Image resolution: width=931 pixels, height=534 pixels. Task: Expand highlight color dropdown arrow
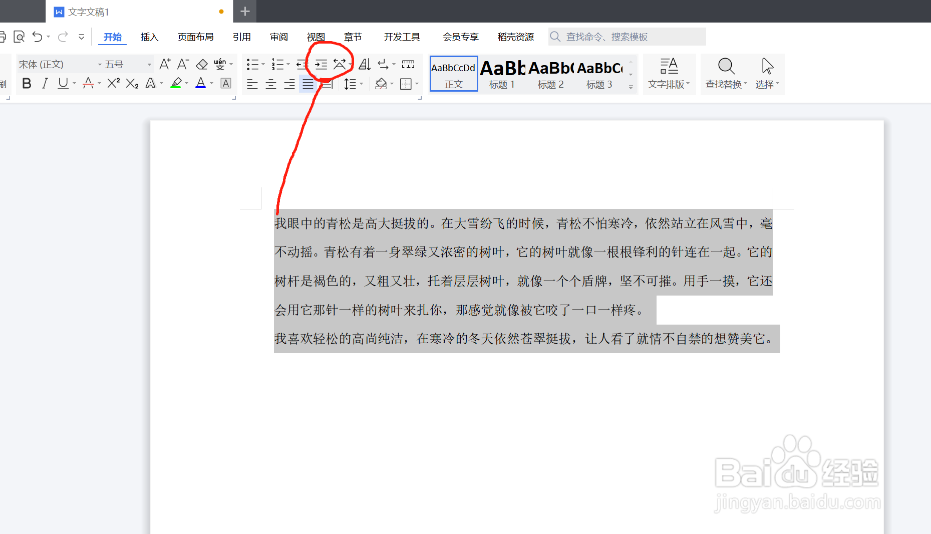coord(187,84)
